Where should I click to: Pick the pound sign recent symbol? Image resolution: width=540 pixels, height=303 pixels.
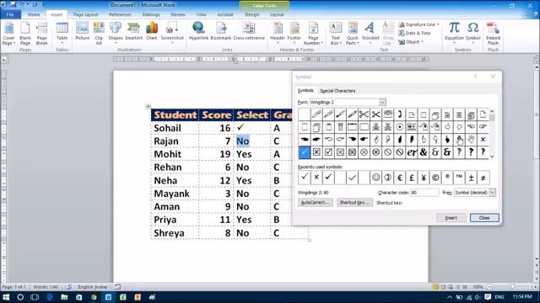tap(412, 178)
